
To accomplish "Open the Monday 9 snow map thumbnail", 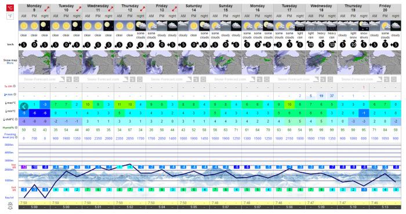I will pos(34,62).
